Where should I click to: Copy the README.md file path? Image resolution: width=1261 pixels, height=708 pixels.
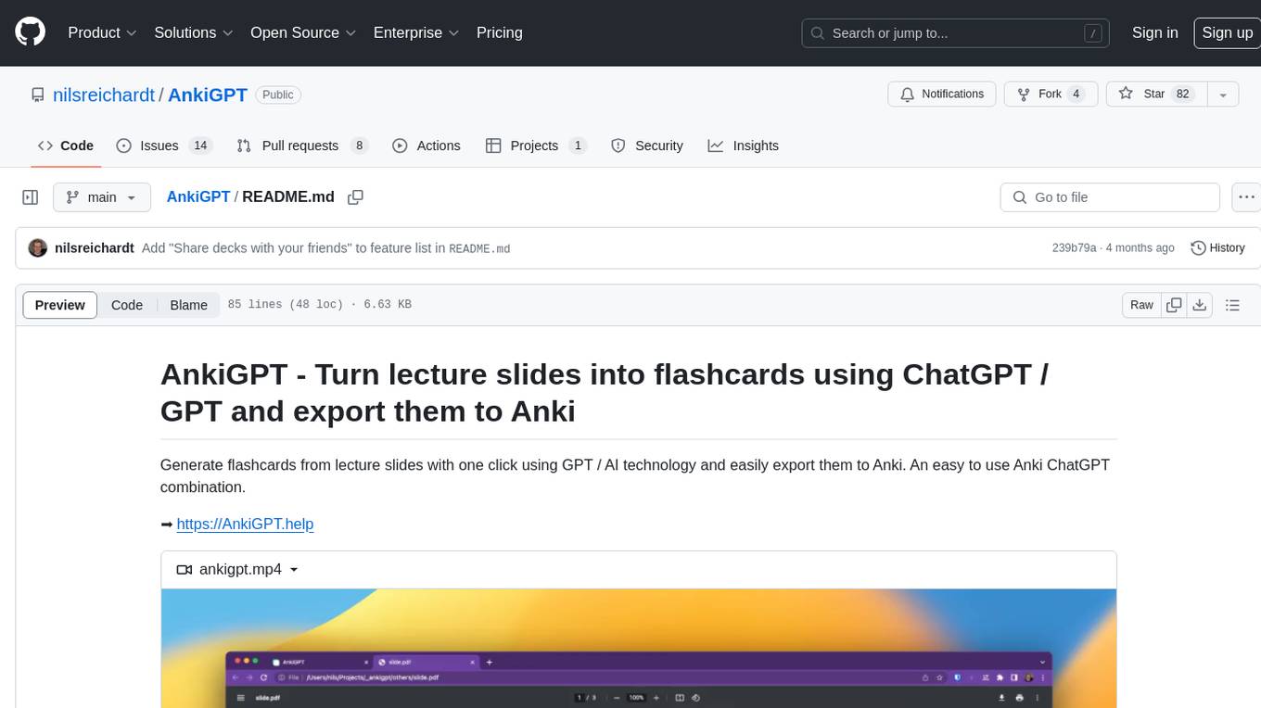pos(355,197)
